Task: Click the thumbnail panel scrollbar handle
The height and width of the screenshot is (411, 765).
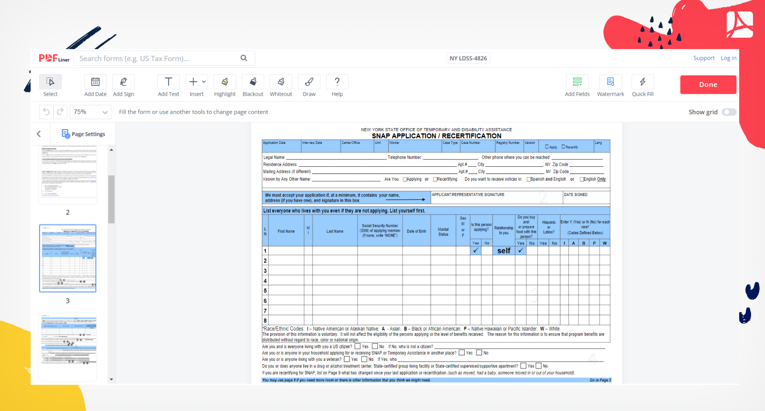Action: (111, 199)
